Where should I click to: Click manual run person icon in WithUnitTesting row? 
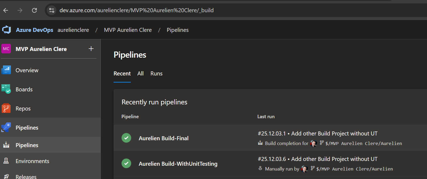coord(260,168)
